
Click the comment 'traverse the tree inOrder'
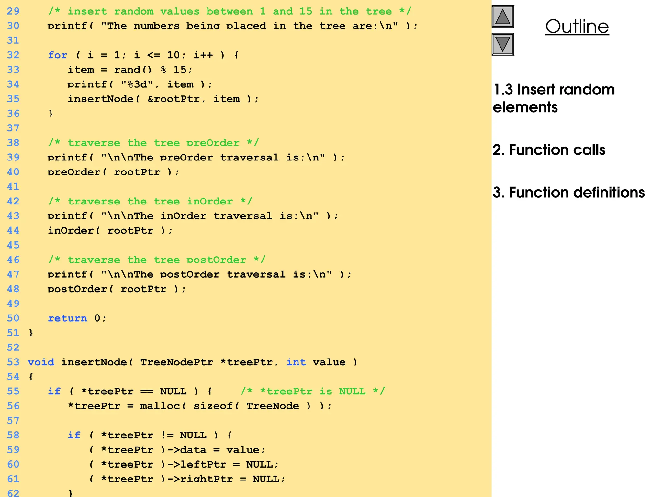150,201
